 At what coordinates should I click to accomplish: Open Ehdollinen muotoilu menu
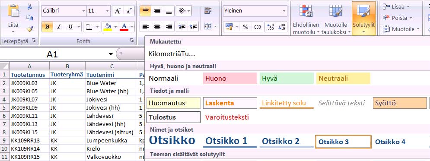click(x=306, y=19)
